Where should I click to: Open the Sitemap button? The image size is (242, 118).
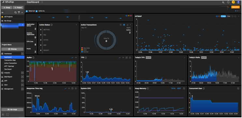click(12, 49)
